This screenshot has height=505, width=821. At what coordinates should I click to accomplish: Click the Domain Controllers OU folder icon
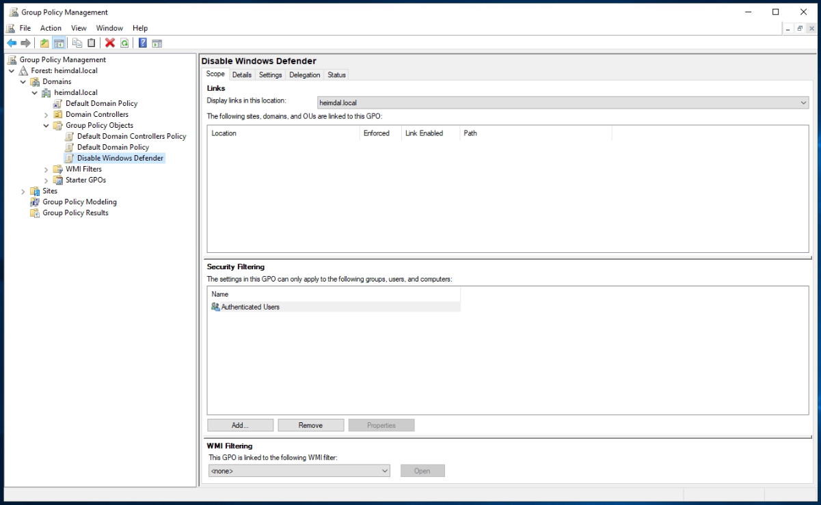[58, 114]
